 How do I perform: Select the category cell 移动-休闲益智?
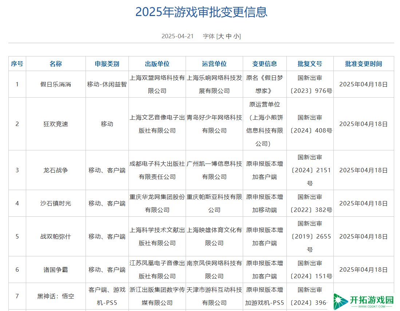[x=107, y=84]
